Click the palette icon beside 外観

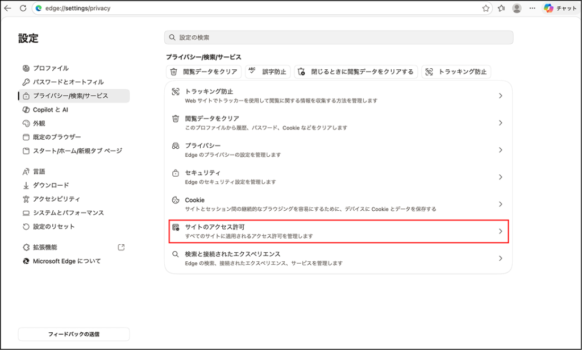26,123
